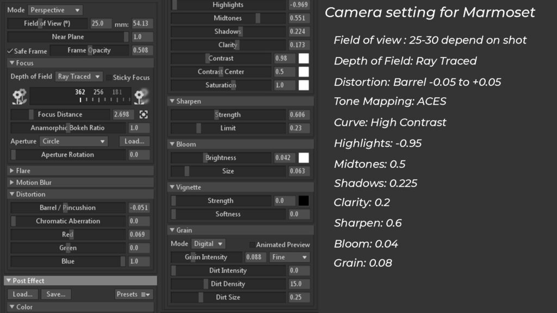Enable Animated Preview checkbox

(252, 245)
